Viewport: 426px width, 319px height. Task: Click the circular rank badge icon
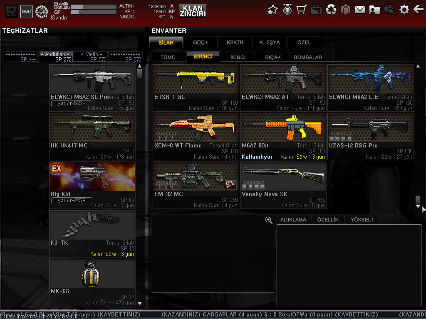pos(42,12)
